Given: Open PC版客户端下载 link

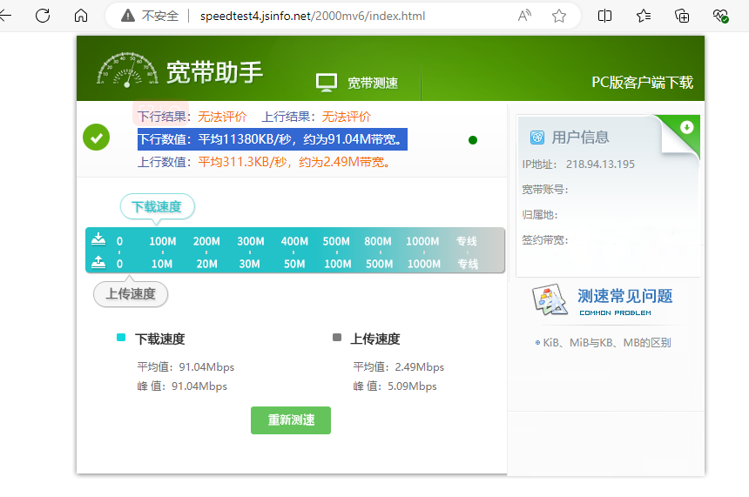Looking at the screenshot, I should pos(642,83).
